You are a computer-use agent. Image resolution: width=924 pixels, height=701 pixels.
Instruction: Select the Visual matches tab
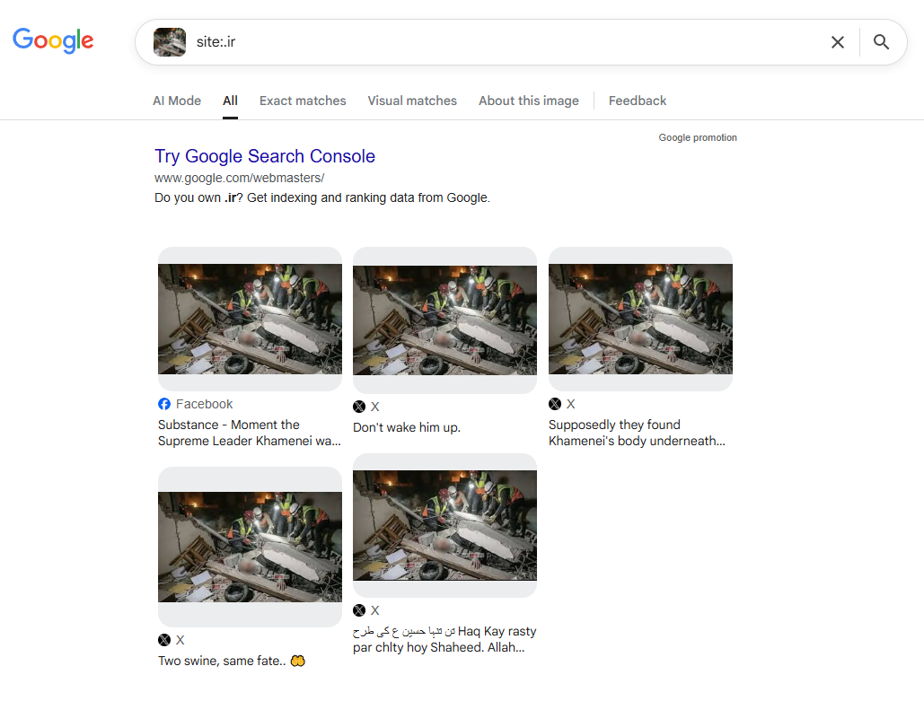point(412,101)
